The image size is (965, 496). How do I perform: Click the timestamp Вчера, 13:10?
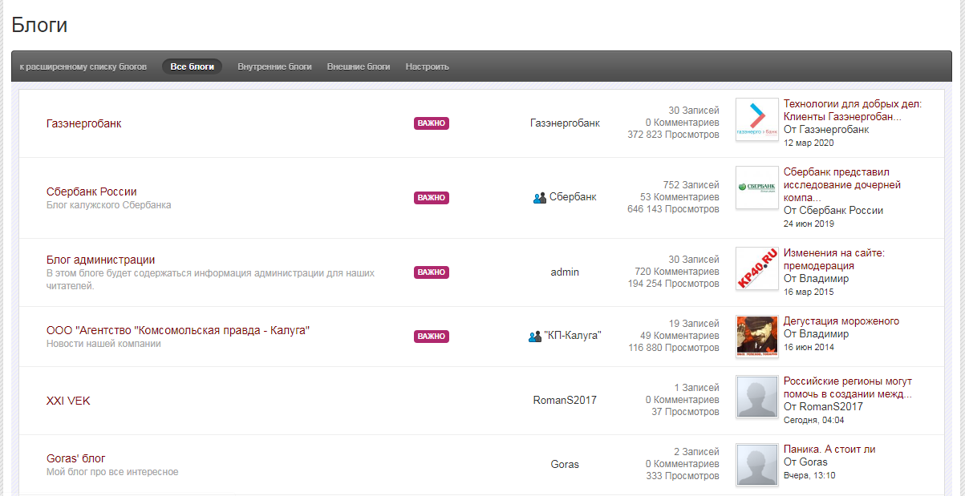click(809, 475)
